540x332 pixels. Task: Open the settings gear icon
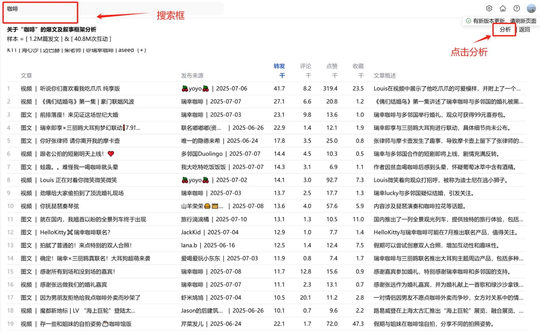point(489,8)
